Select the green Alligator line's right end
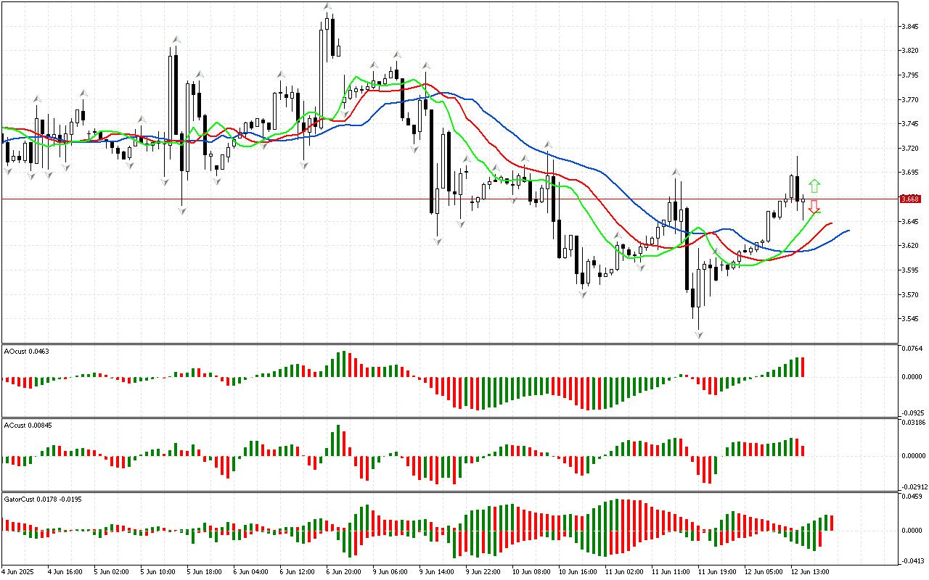The image size is (929, 580). tap(819, 212)
